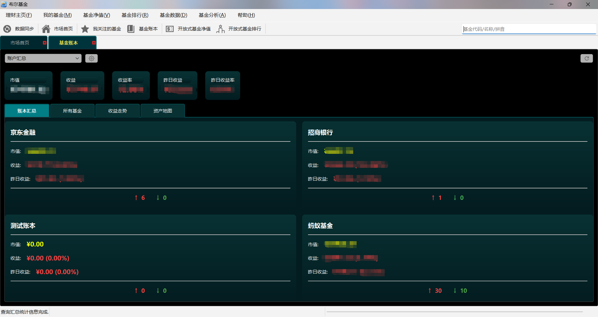Screen dimensions: 598x317
Task: Click 招商银行 falling count 0
Action: click(458, 198)
